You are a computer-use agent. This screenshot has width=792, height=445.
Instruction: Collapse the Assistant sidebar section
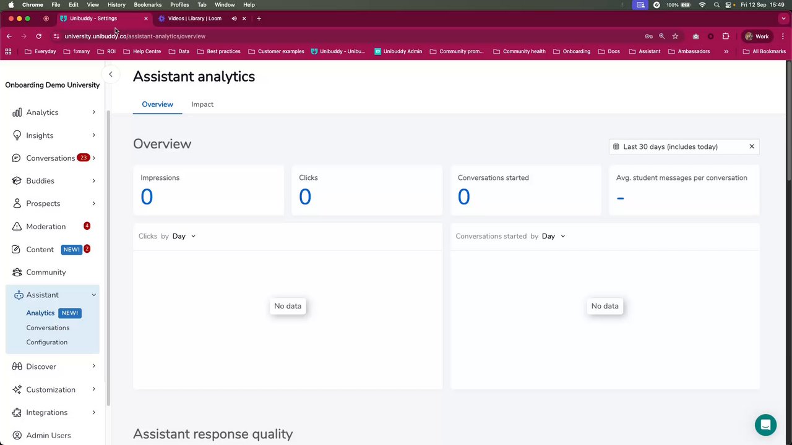[93, 295]
